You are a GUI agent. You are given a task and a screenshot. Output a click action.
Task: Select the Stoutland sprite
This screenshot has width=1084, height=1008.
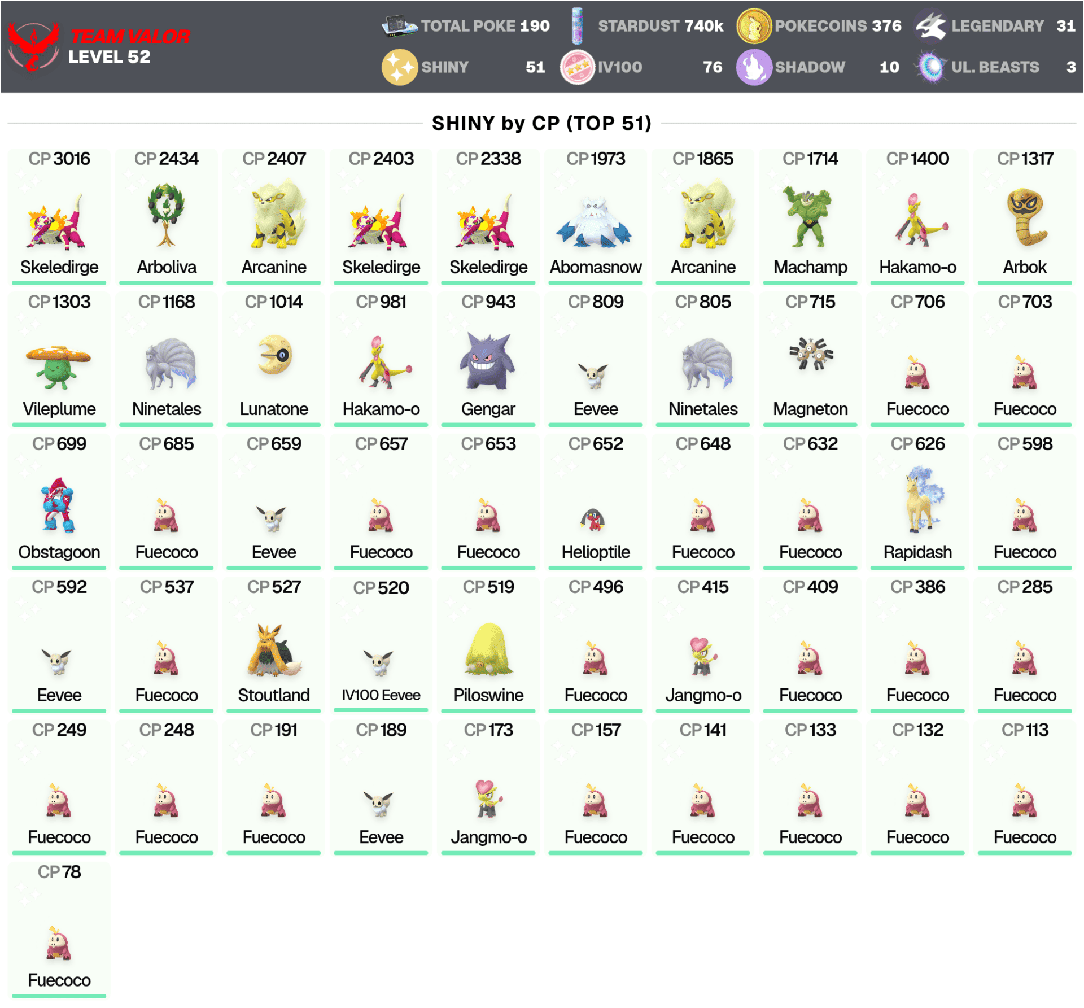click(274, 649)
